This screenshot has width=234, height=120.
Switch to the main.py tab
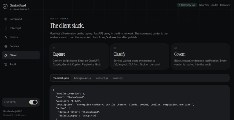pyautogui.click(x=118, y=78)
